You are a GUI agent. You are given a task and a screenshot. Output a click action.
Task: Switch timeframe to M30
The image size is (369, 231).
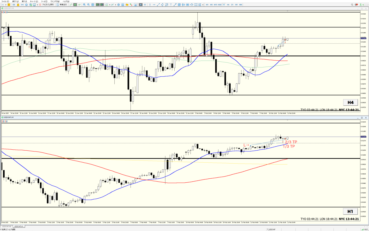pos(220,5)
